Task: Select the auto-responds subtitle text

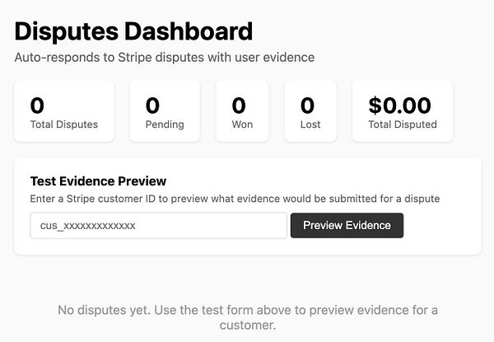Action: pos(165,58)
